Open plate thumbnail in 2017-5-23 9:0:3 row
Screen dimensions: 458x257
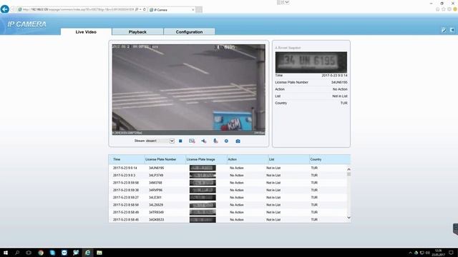pyautogui.click(x=203, y=176)
